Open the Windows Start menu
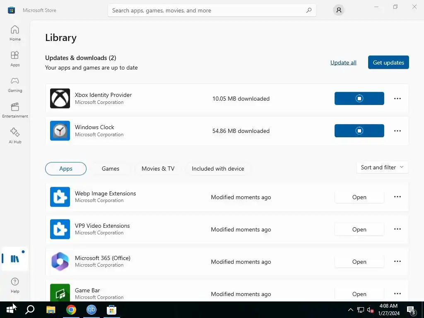The width and height of the screenshot is (424, 318). tap(10, 310)
